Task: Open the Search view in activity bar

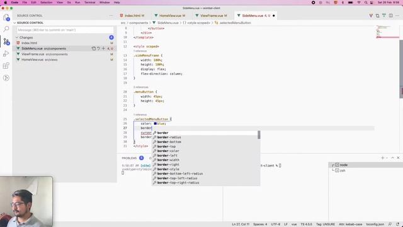Action: click(6, 29)
